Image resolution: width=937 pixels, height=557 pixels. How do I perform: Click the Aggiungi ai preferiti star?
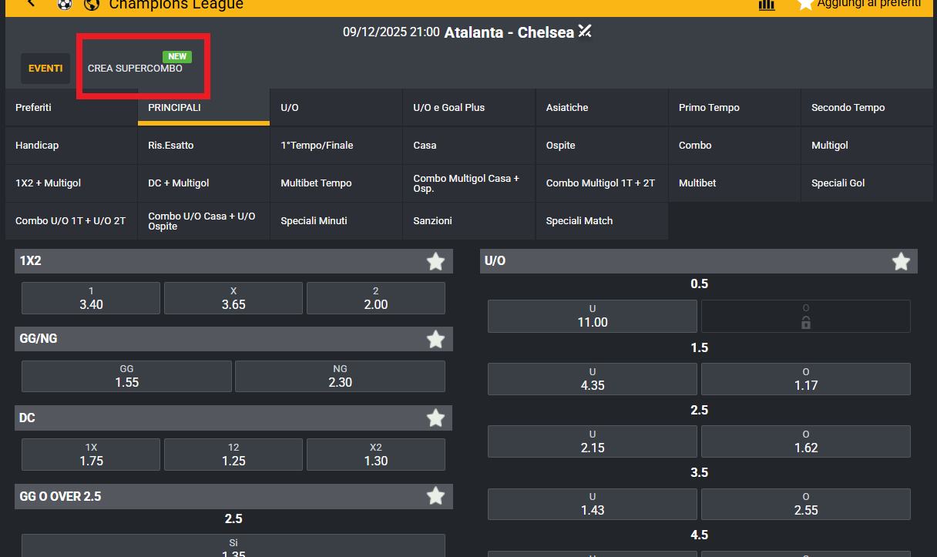click(x=805, y=4)
